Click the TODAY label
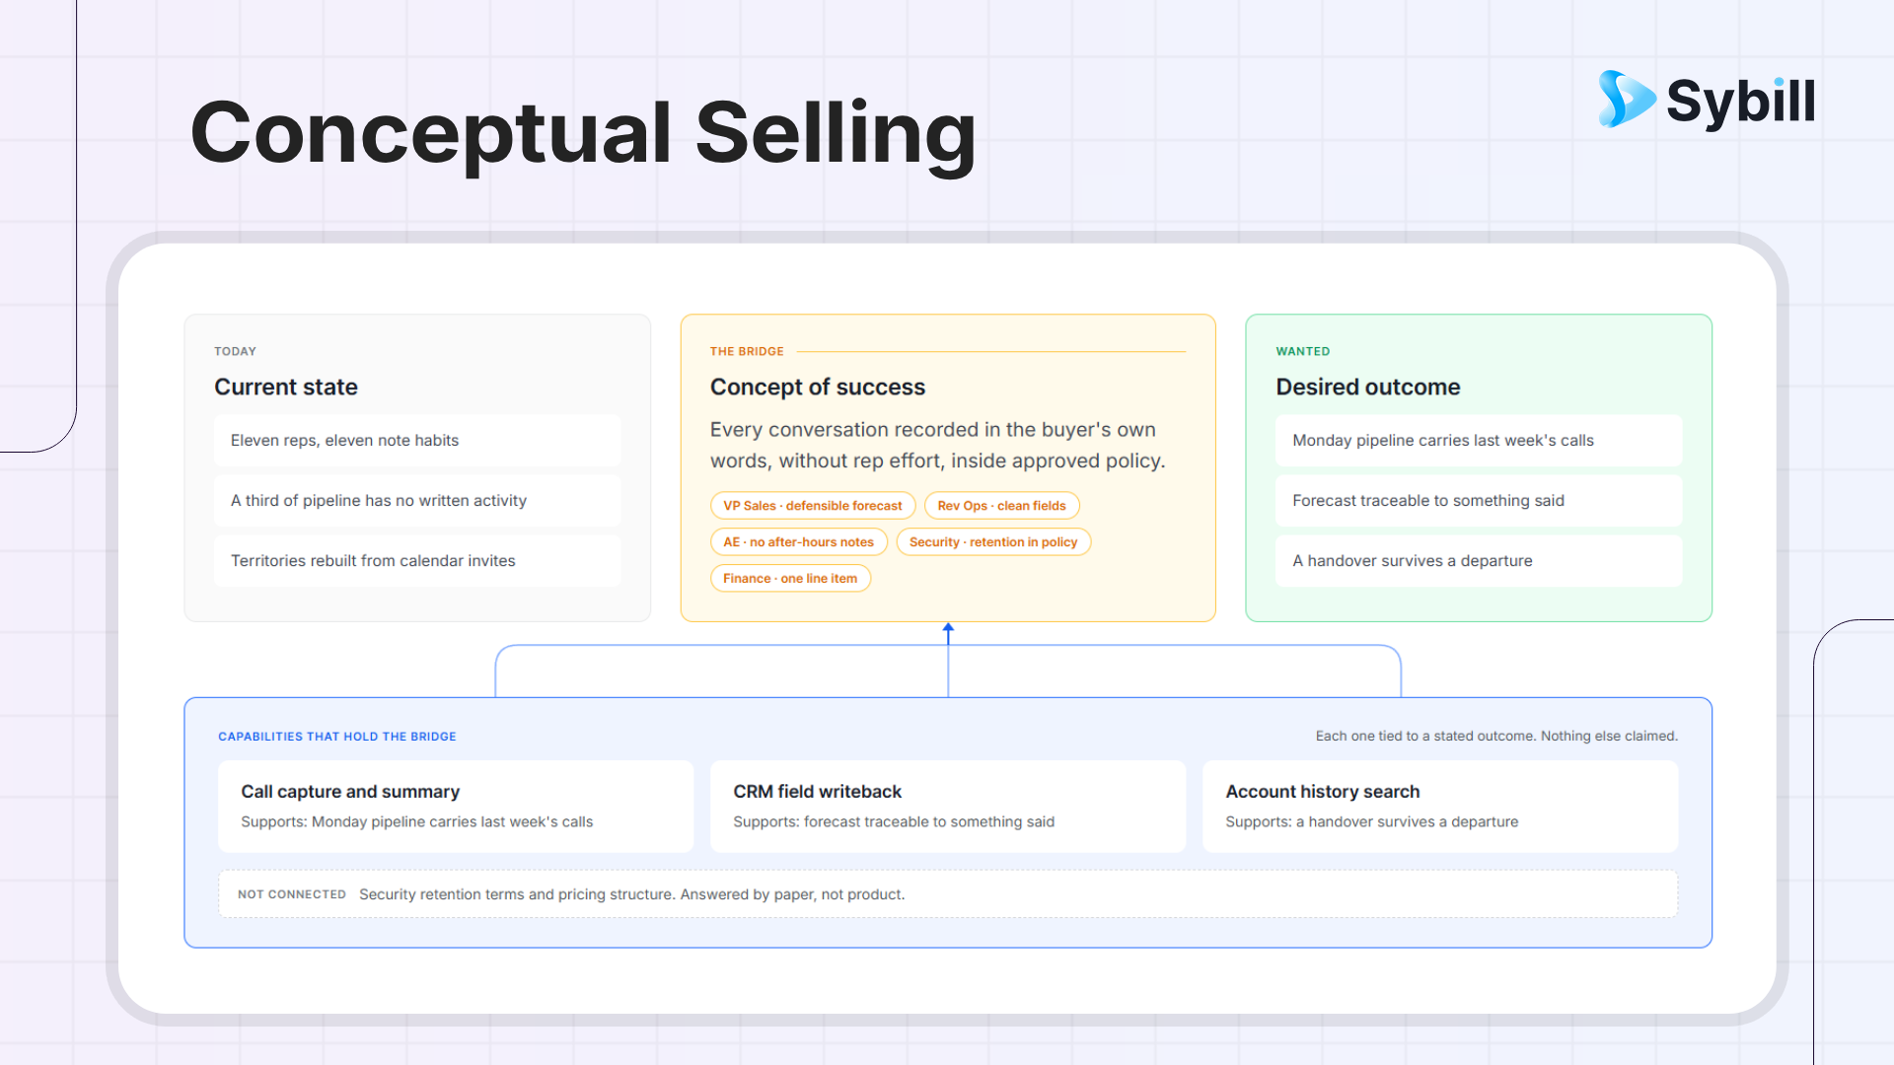The image size is (1894, 1065). pos(235,351)
